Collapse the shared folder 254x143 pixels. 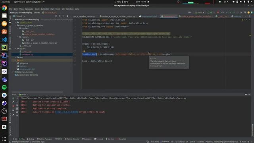pos(15,48)
